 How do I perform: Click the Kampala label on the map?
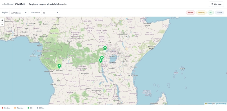(112, 56)
